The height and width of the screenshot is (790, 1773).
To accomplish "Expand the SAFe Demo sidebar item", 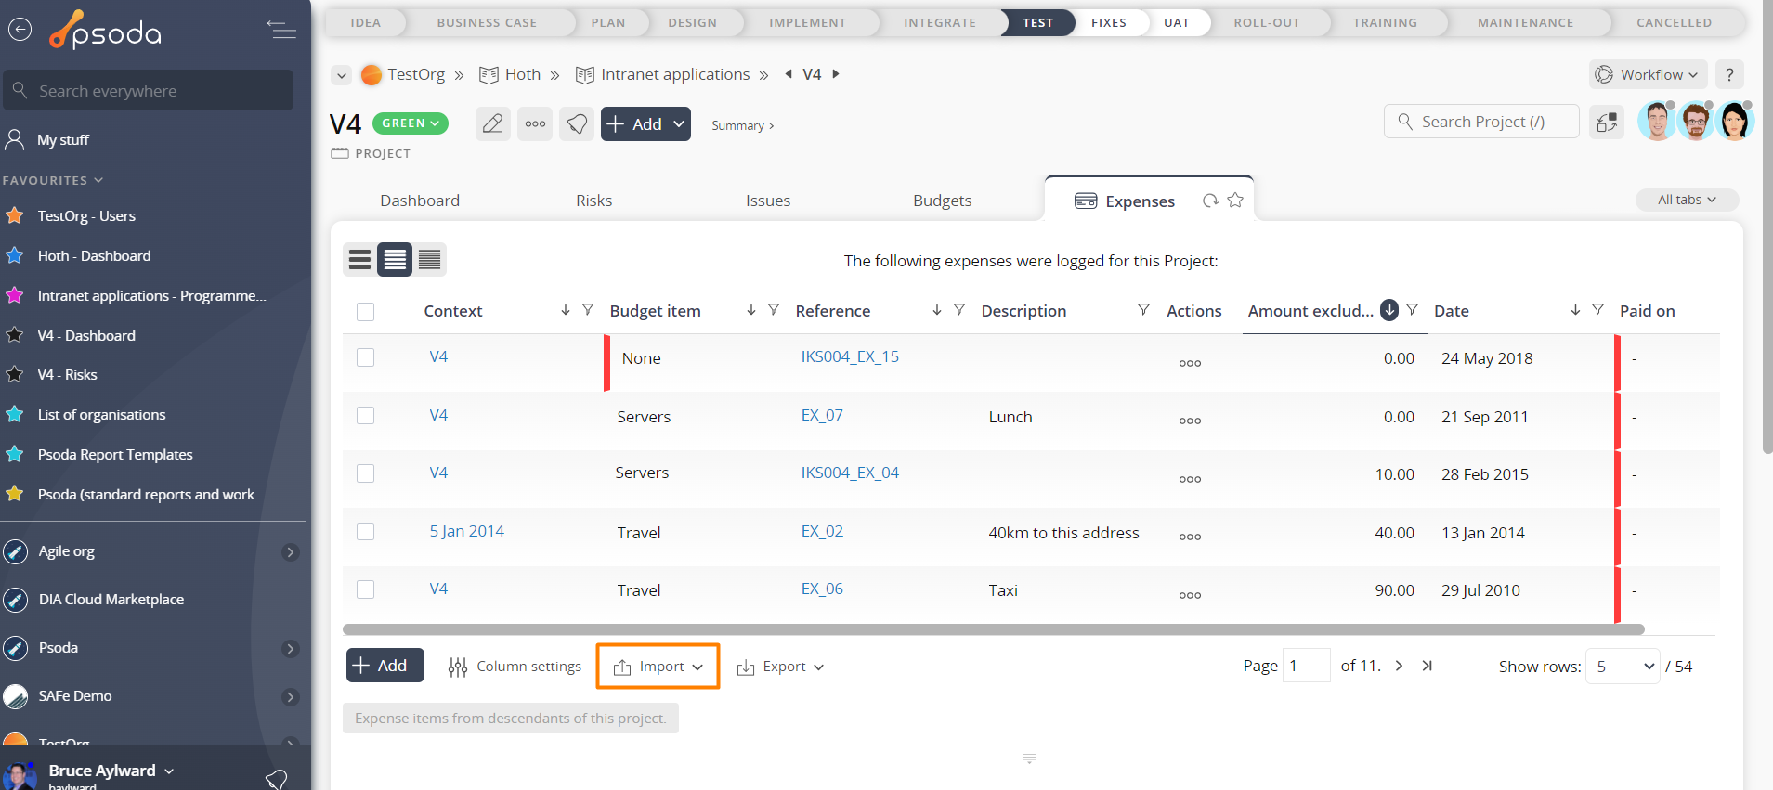I will [291, 697].
